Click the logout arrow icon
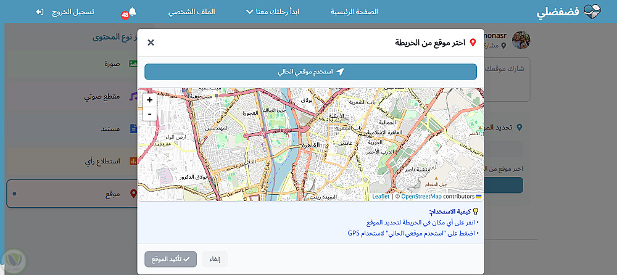617x275 pixels. tap(39, 12)
